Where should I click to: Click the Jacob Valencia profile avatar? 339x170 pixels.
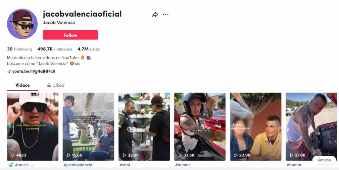pos(22,24)
